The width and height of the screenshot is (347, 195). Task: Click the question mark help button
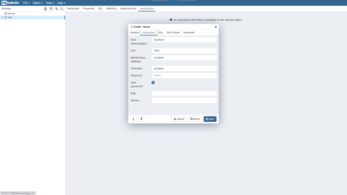pos(141,119)
